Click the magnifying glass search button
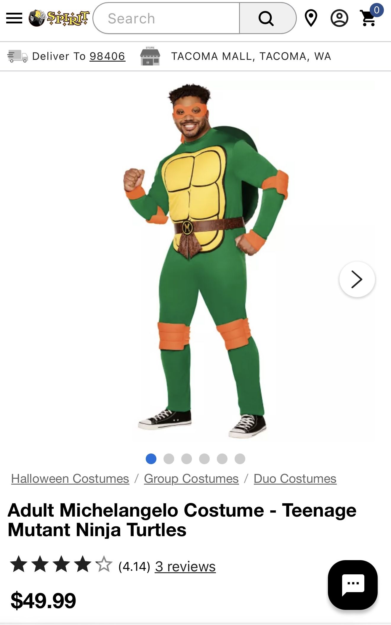Screen dimensions: 391x625 (x=267, y=18)
